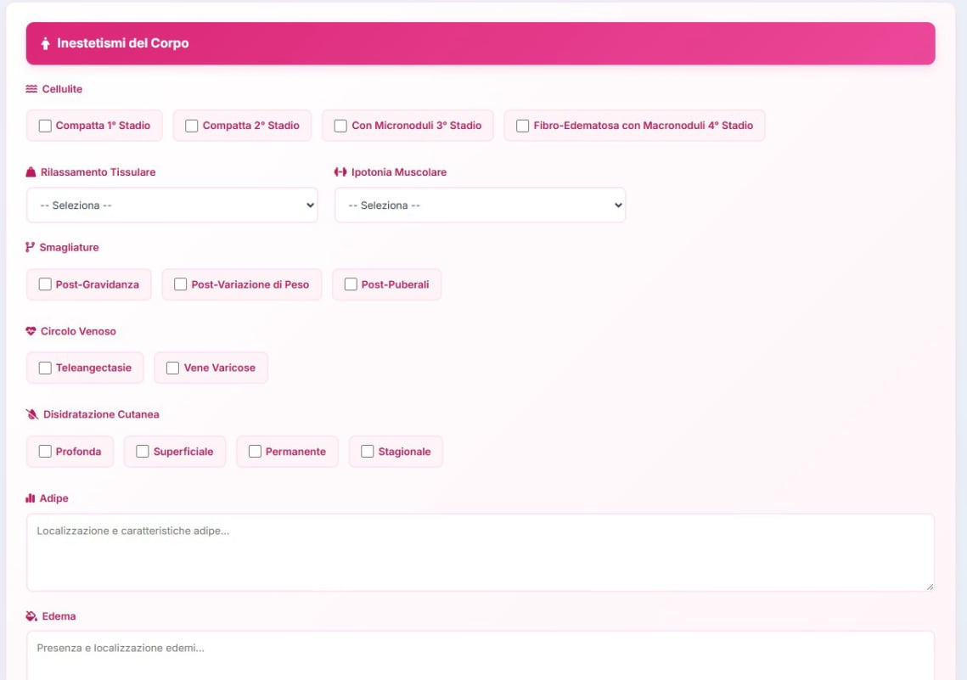Check the Compatta 1° Stadio checkbox
The height and width of the screenshot is (680, 967).
click(45, 126)
